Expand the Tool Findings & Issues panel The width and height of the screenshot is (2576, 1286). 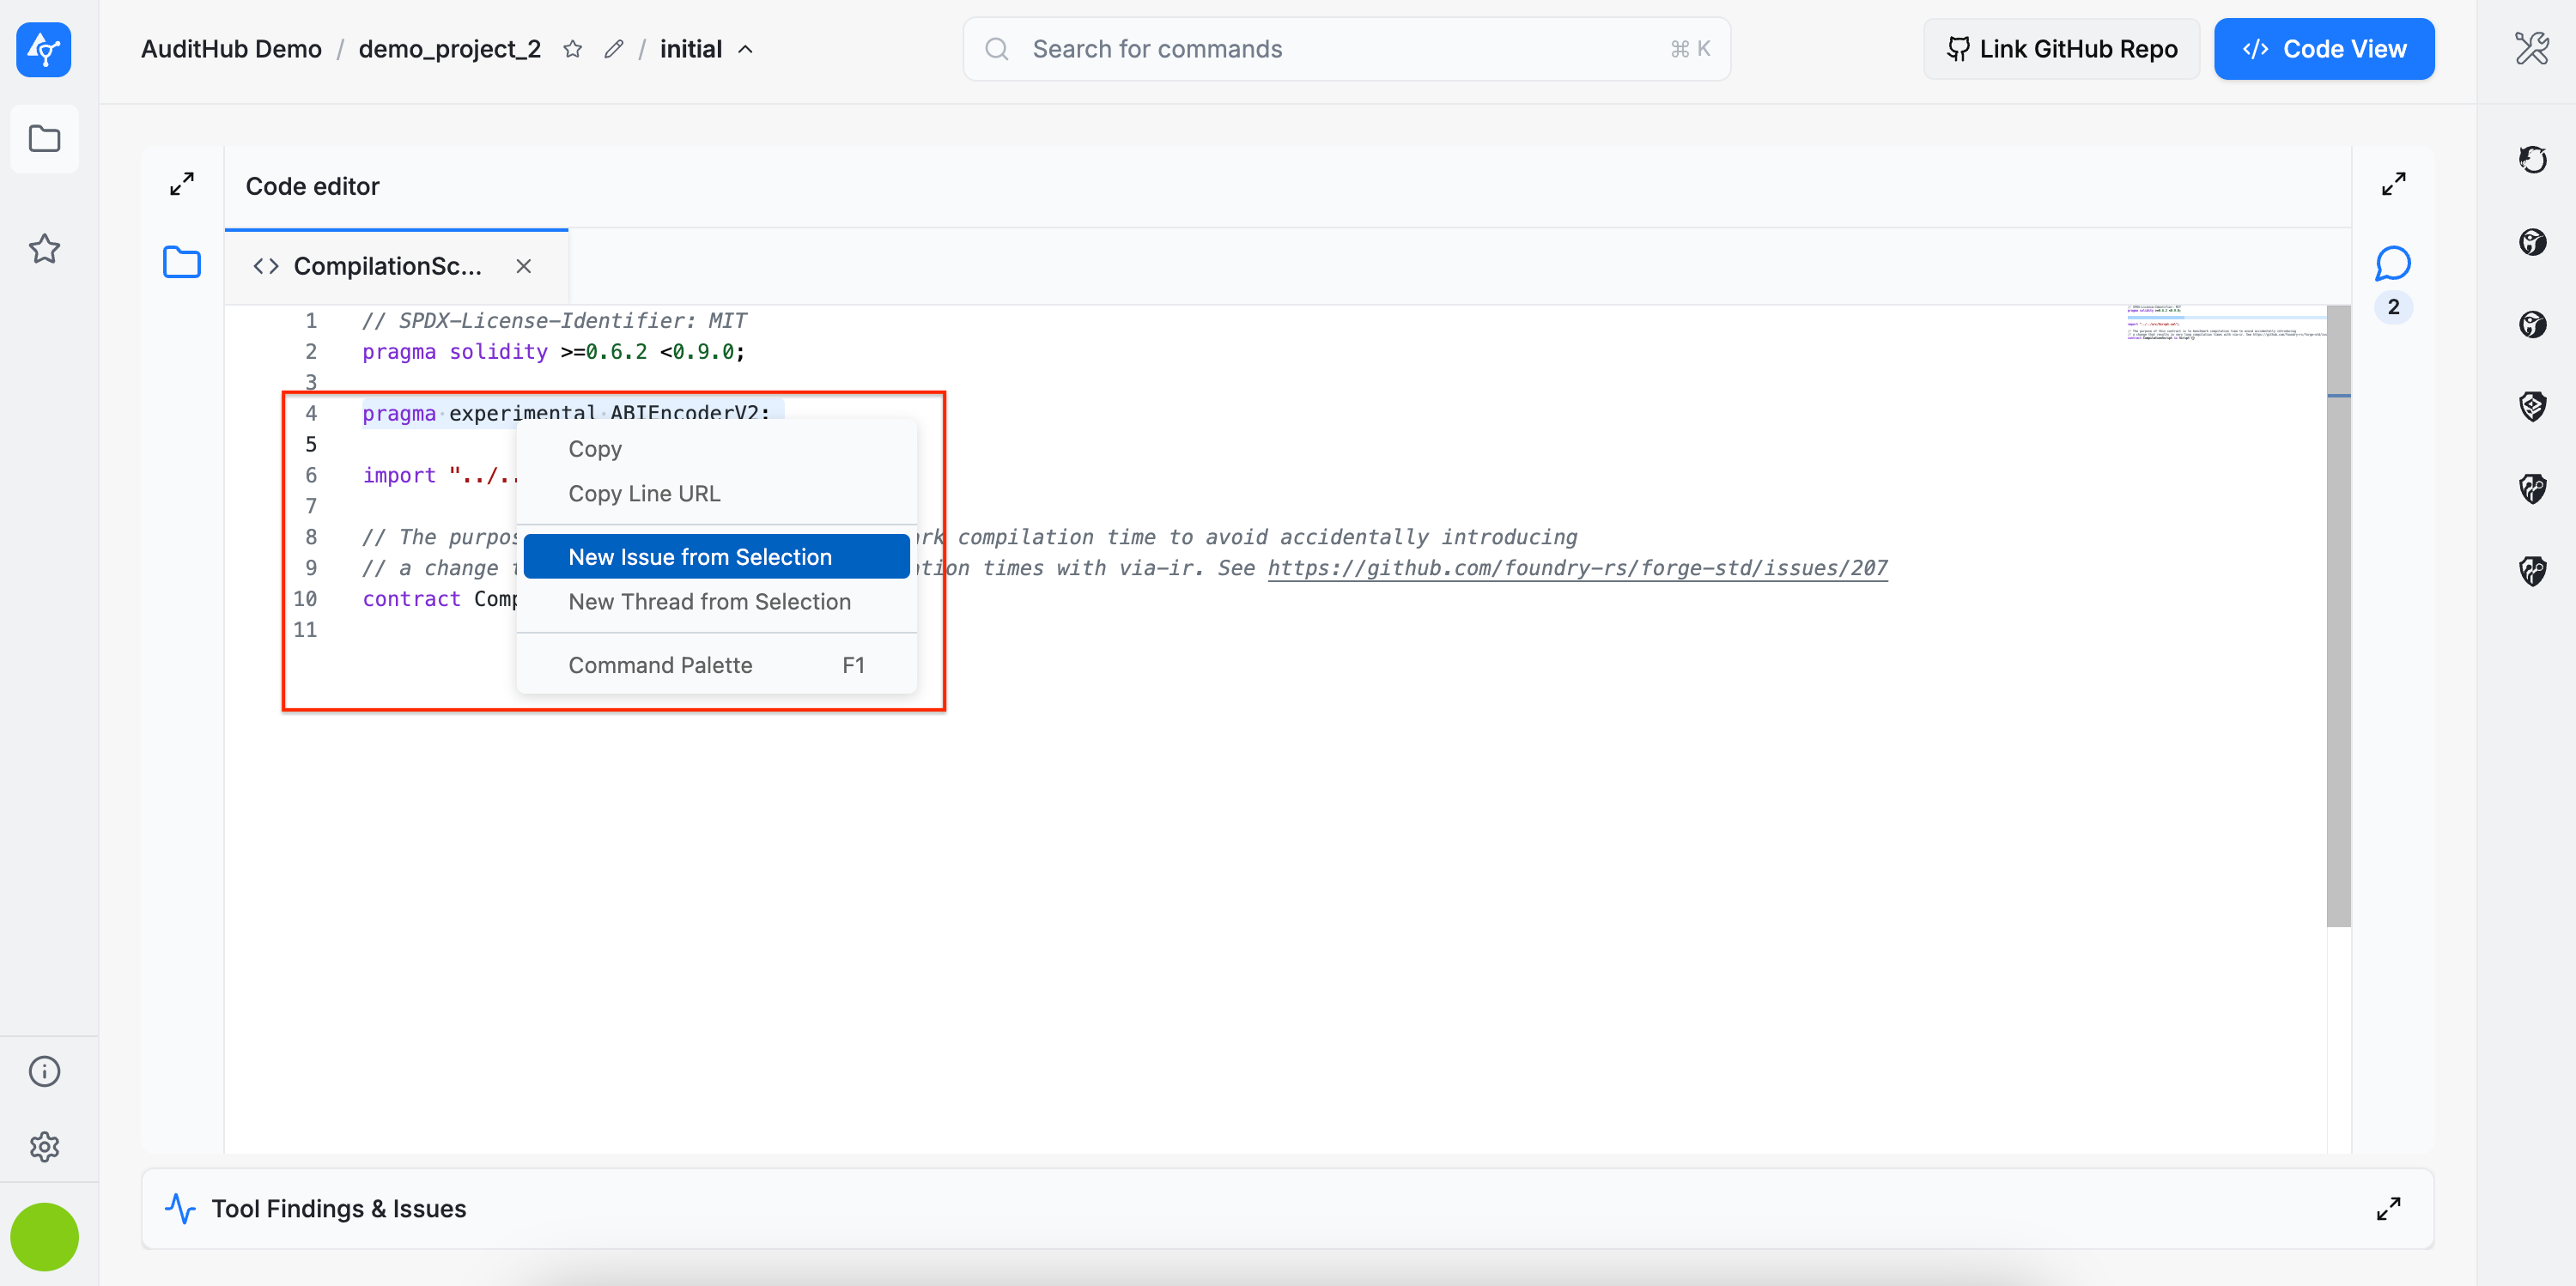[x=2388, y=1208]
